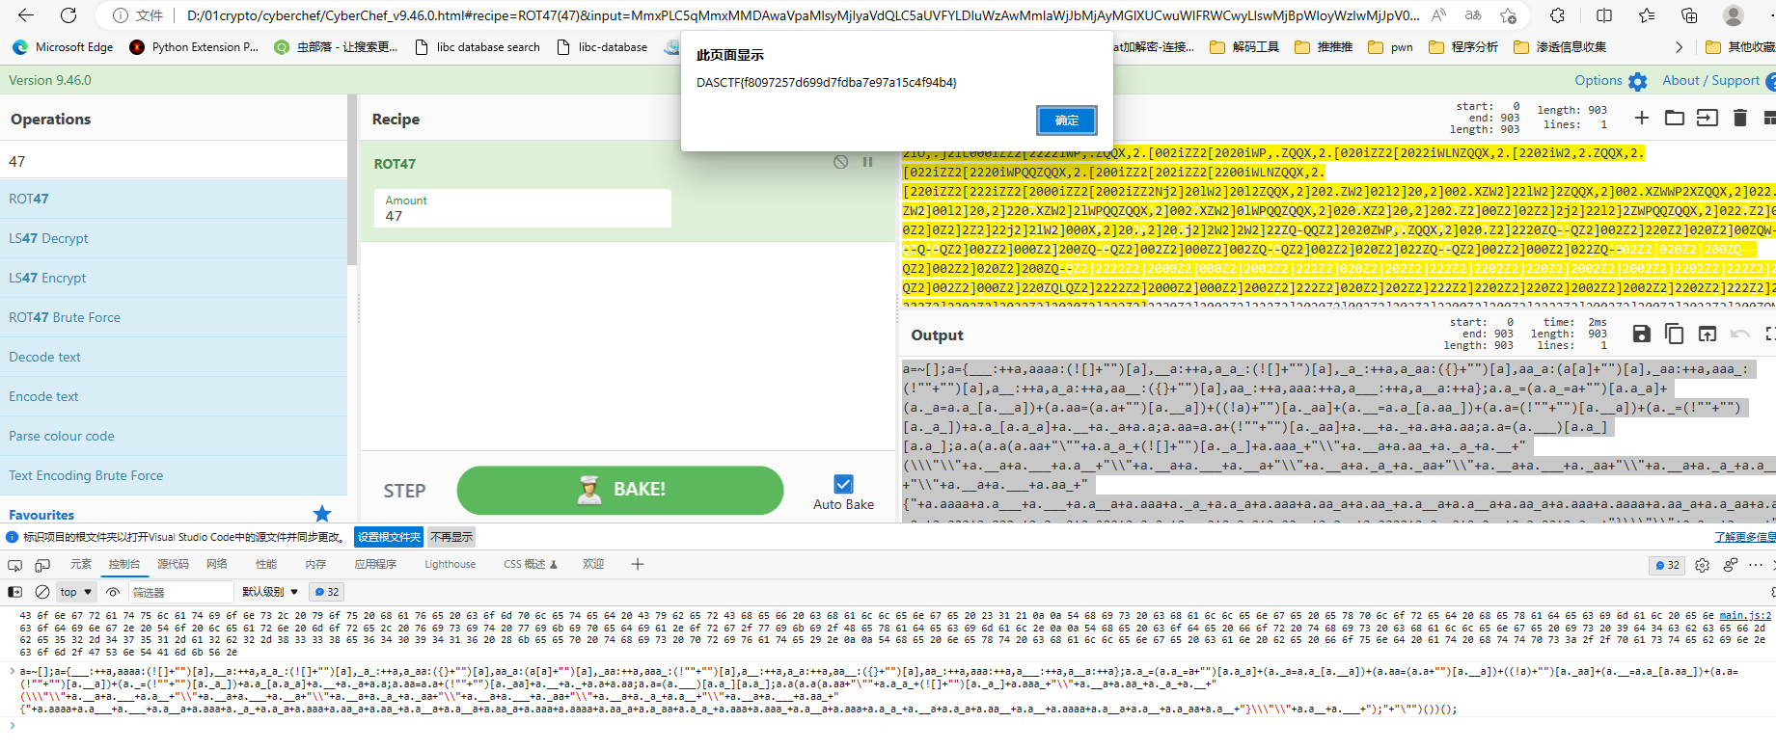Screen dimensions: 1776x750
Task: Switch to 性能 DevTools tab
Action: [266, 564]
